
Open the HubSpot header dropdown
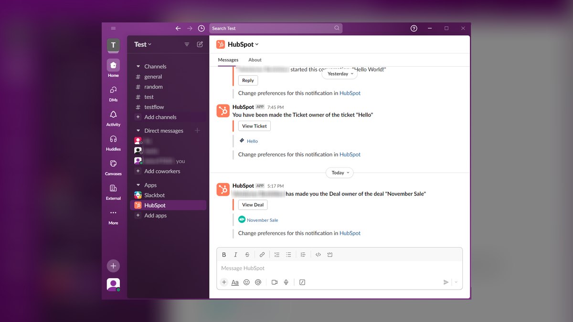click(243, 44)
